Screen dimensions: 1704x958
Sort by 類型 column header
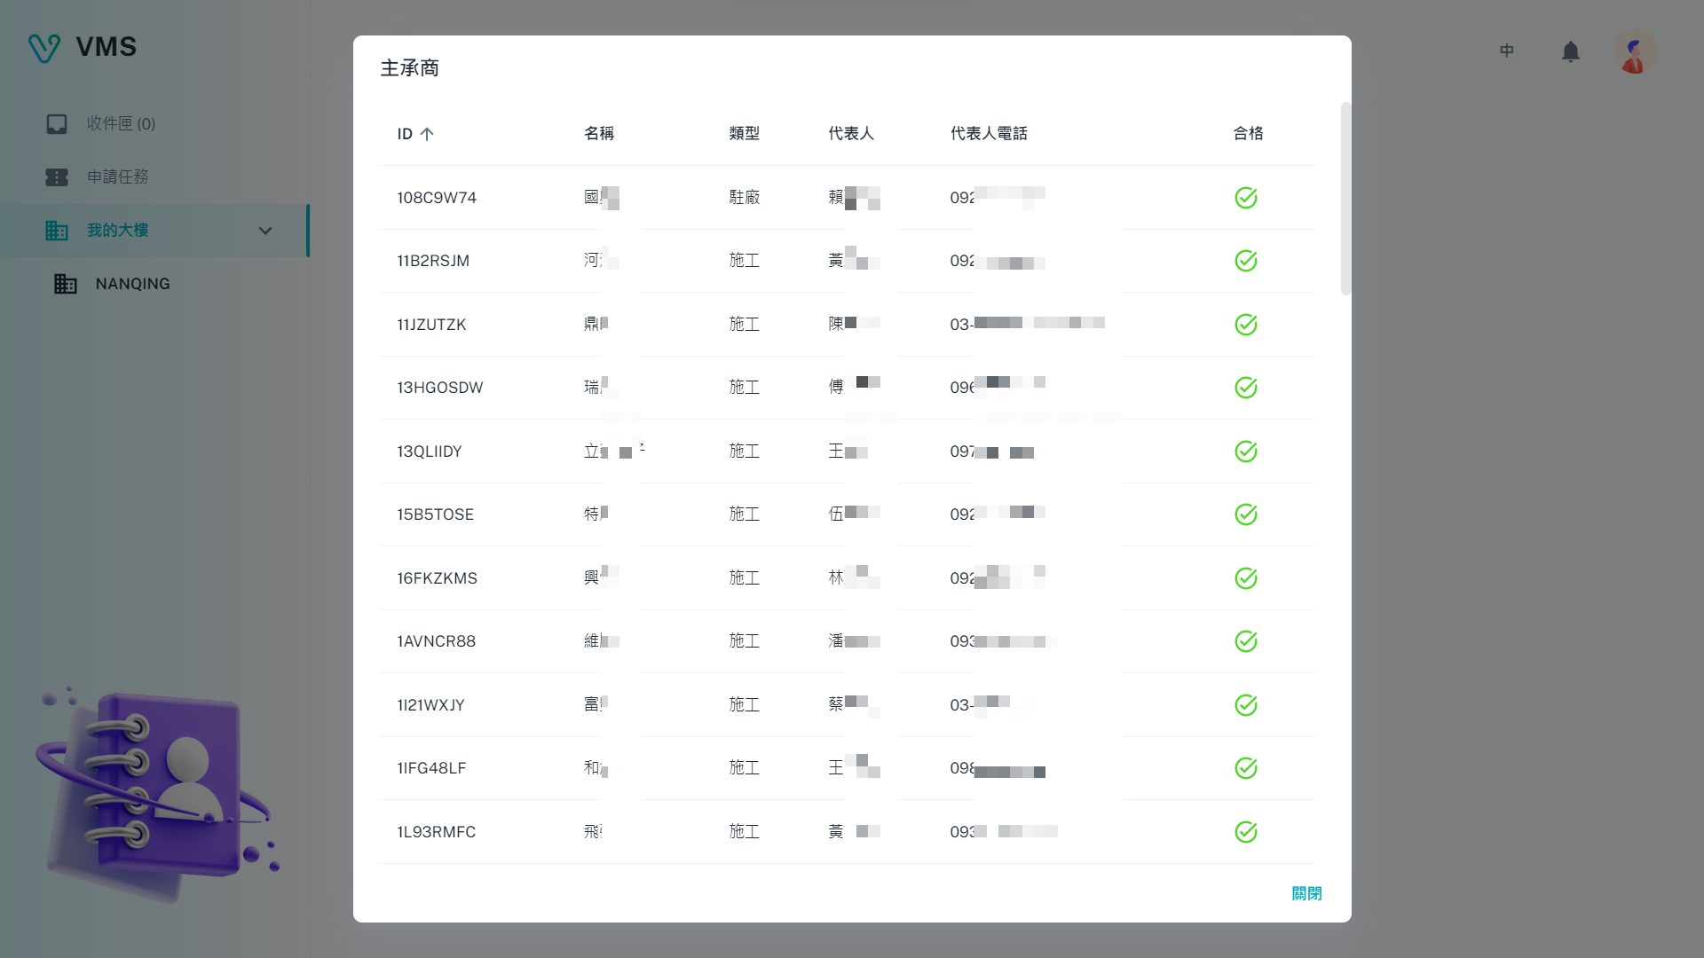click(744, 134)
